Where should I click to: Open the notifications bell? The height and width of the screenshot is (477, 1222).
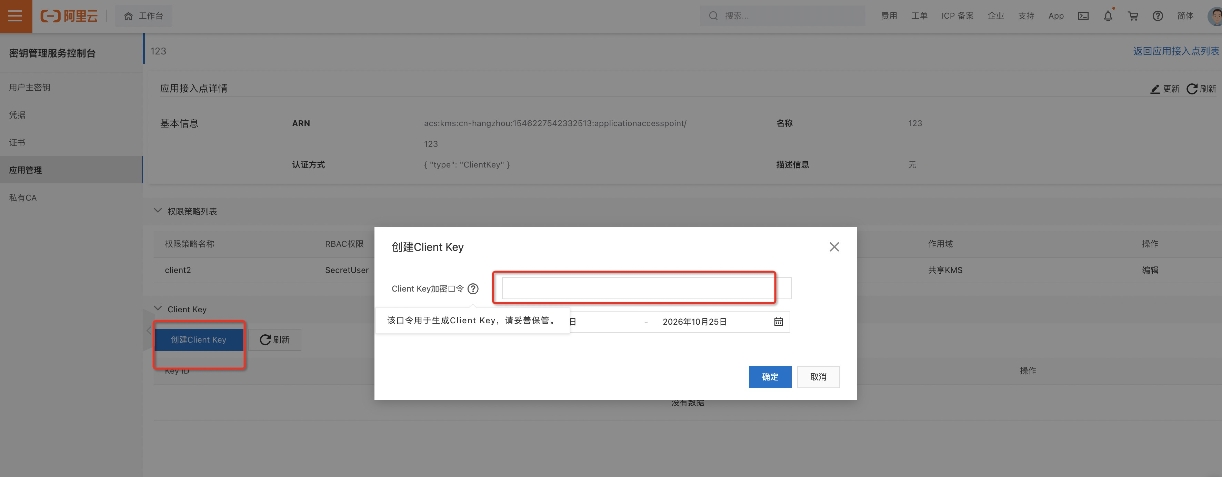(1108, 16)
